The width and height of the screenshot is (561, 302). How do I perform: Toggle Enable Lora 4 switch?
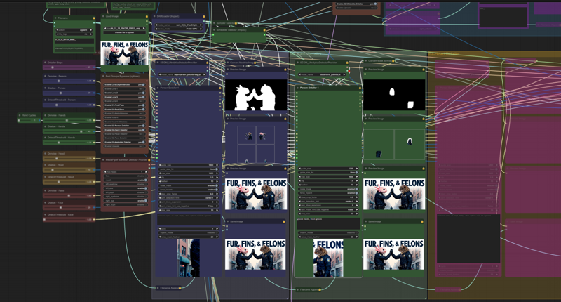pyautogui.click(x=124, y=101)
